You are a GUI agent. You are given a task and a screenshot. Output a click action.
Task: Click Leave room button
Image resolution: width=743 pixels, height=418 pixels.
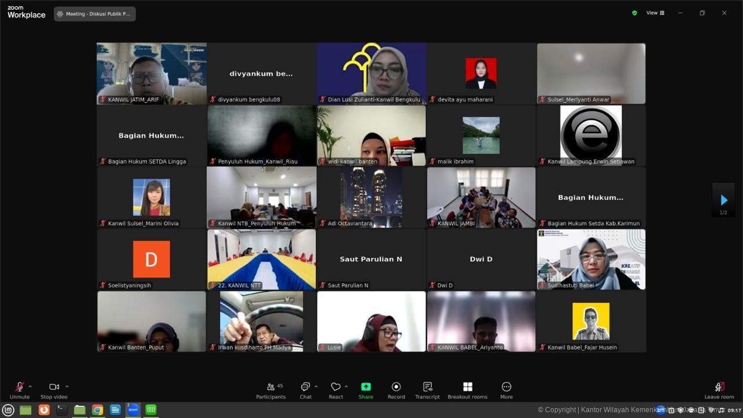coord(719,390)
